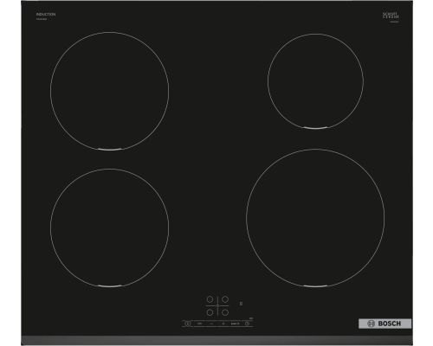Select the rear-left zone selector symbol
Screen dimensions: 433x346
[210, 299]
